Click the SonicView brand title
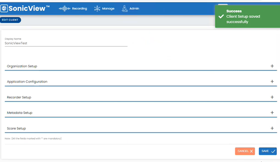The width and height of the screenshot is (280, 162). pyautogui.click(x=29, y=9)
